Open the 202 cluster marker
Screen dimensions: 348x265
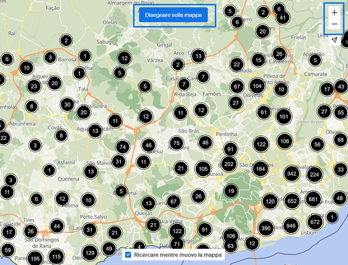[229, 164]
